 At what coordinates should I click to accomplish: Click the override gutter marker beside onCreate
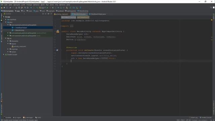pyautogui.click(x=57, y=50)
